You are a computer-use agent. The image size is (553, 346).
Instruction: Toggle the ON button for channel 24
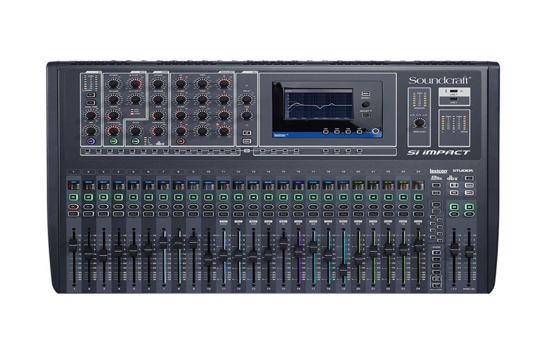point(418,197)
